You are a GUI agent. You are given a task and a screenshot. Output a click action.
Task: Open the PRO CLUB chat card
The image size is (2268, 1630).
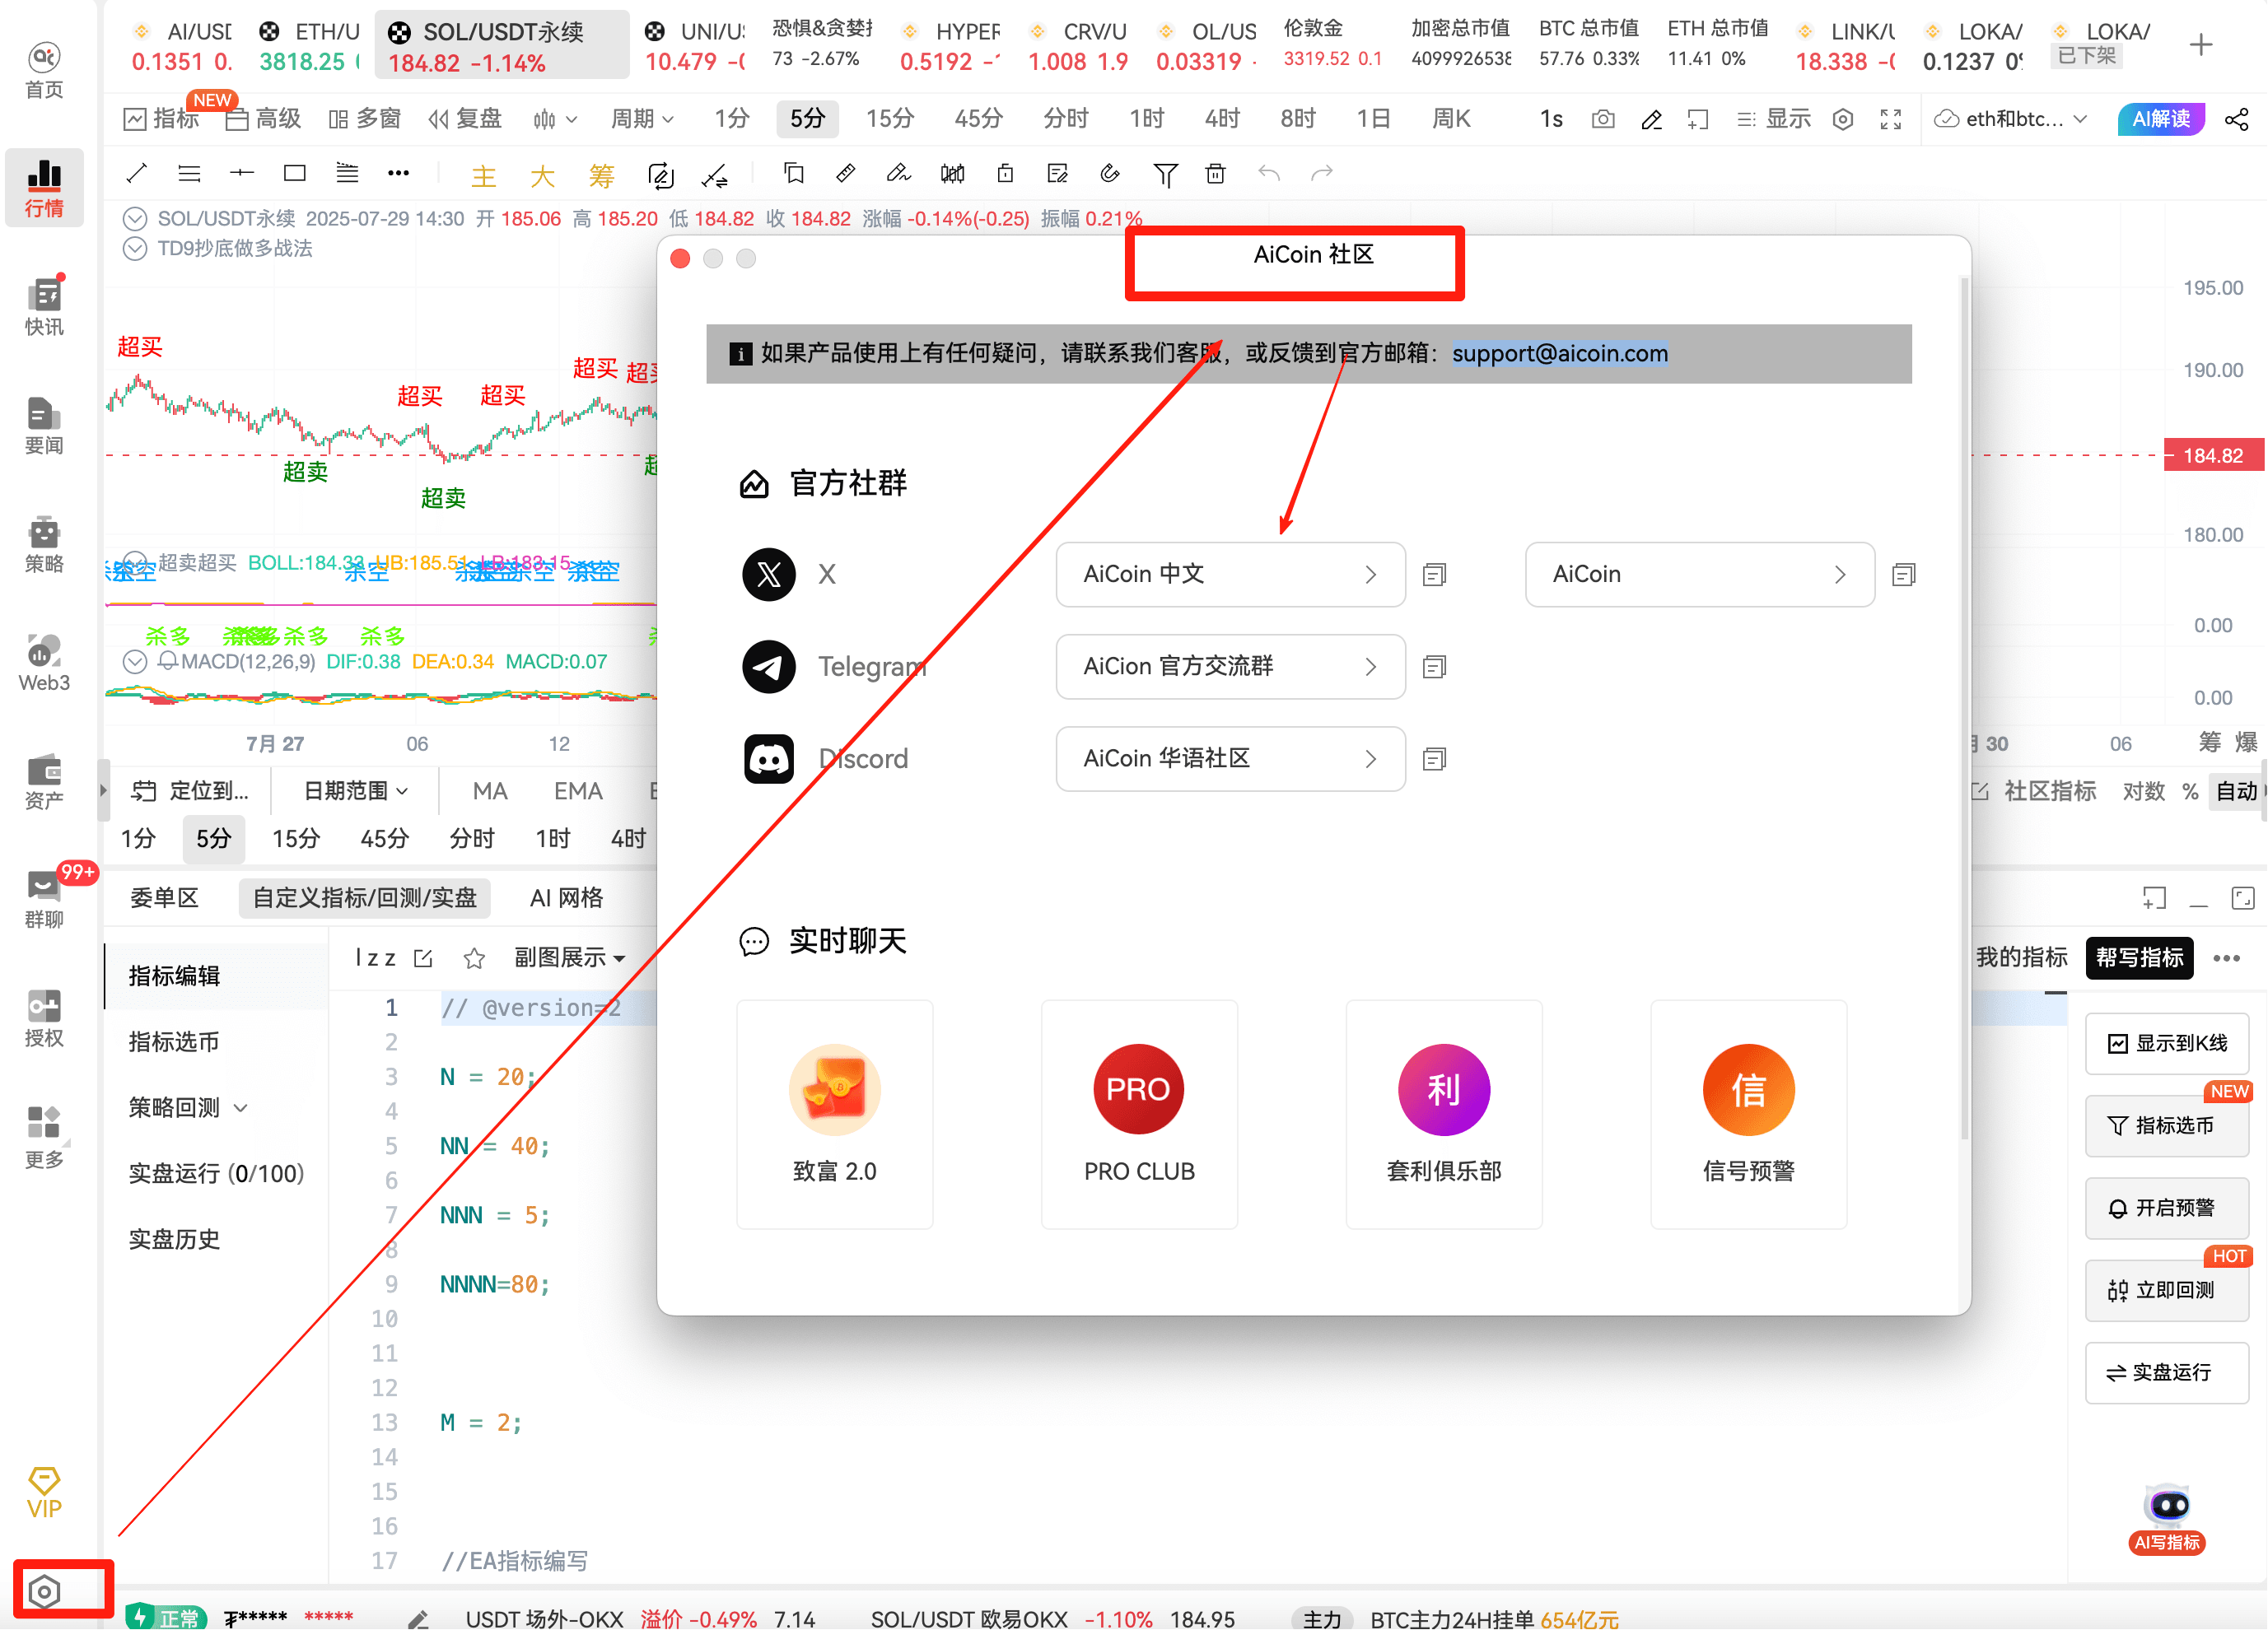coord(1139,1115)
